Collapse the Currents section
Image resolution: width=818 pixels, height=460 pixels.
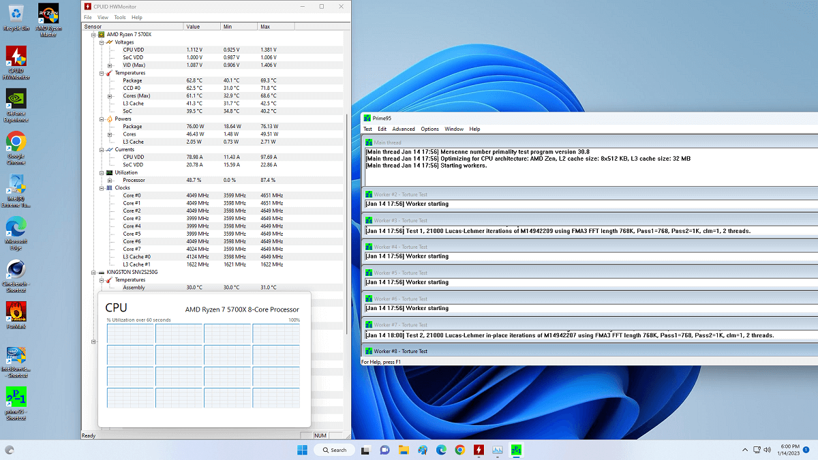pos(102,149)
